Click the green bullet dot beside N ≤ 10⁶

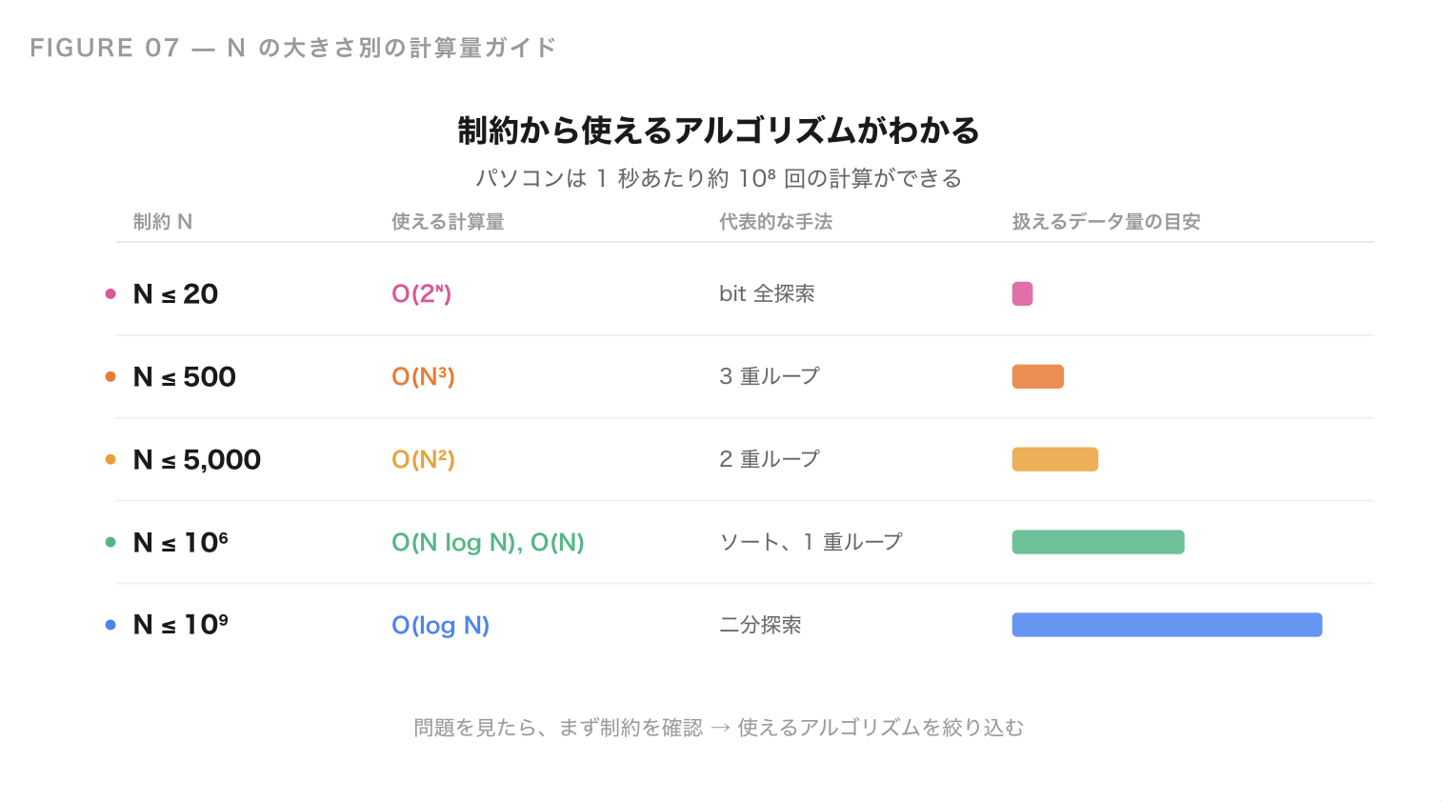click(110, 542)
